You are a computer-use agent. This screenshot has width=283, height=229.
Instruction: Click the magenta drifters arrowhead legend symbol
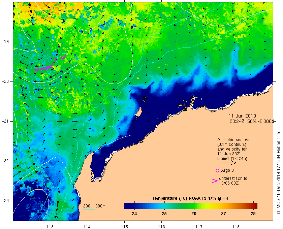pos(215,181)
